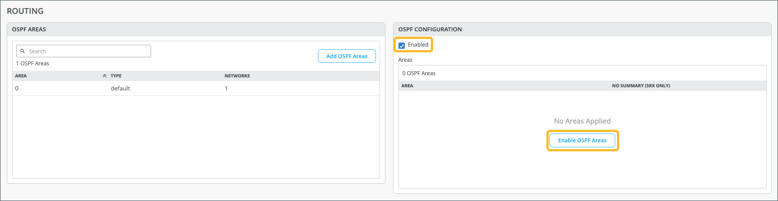Click the networks count 1 in the row

[x=226, y=89]
